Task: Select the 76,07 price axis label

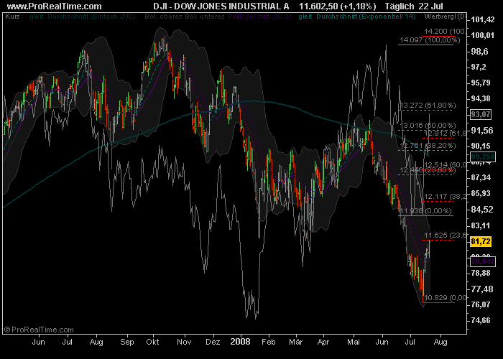Action: (x=480, y=304)
